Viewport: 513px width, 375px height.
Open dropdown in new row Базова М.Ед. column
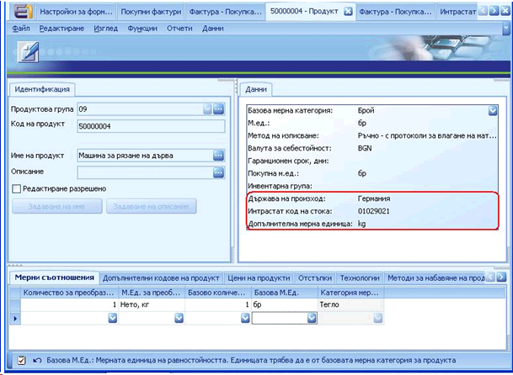pos(312,318)
